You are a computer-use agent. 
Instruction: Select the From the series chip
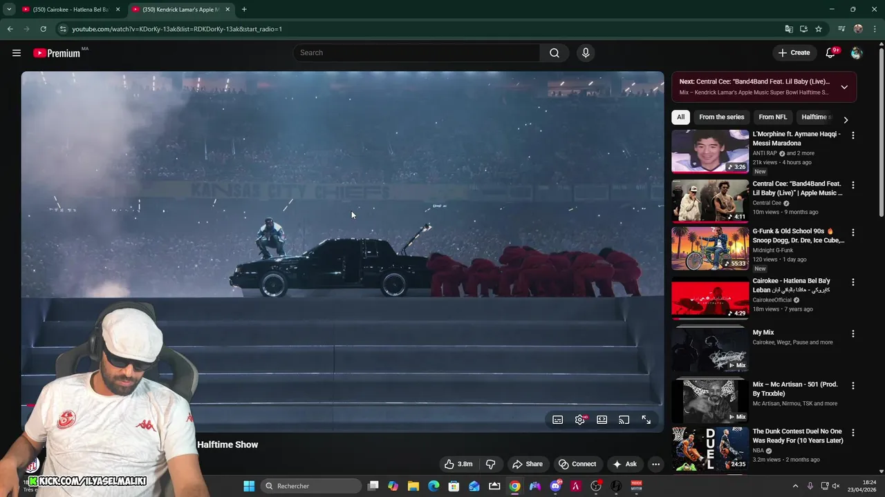click(721, 117)
